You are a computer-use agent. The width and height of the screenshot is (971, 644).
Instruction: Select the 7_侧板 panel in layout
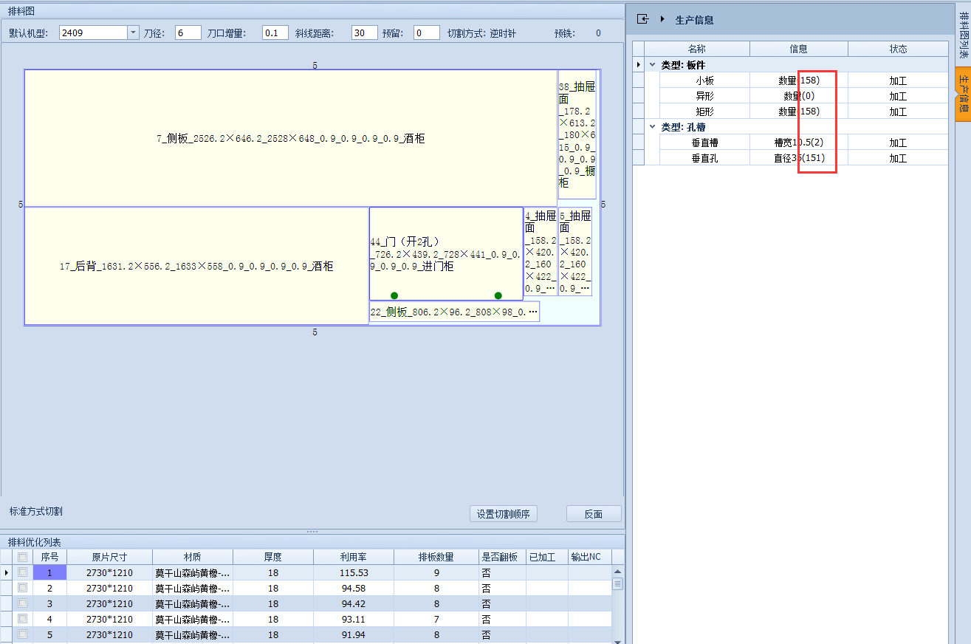[290, 138]
